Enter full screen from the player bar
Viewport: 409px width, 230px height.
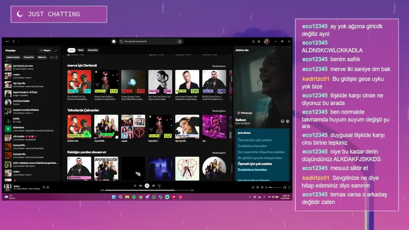(x=289, y=188)
